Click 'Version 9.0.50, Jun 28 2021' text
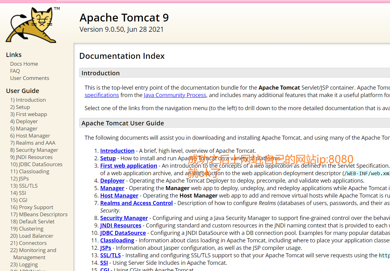The height and width of the screenshot is (271, 390). pos(121,29)
